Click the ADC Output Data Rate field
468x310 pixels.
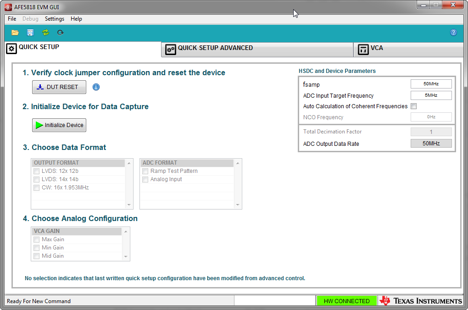431,144
